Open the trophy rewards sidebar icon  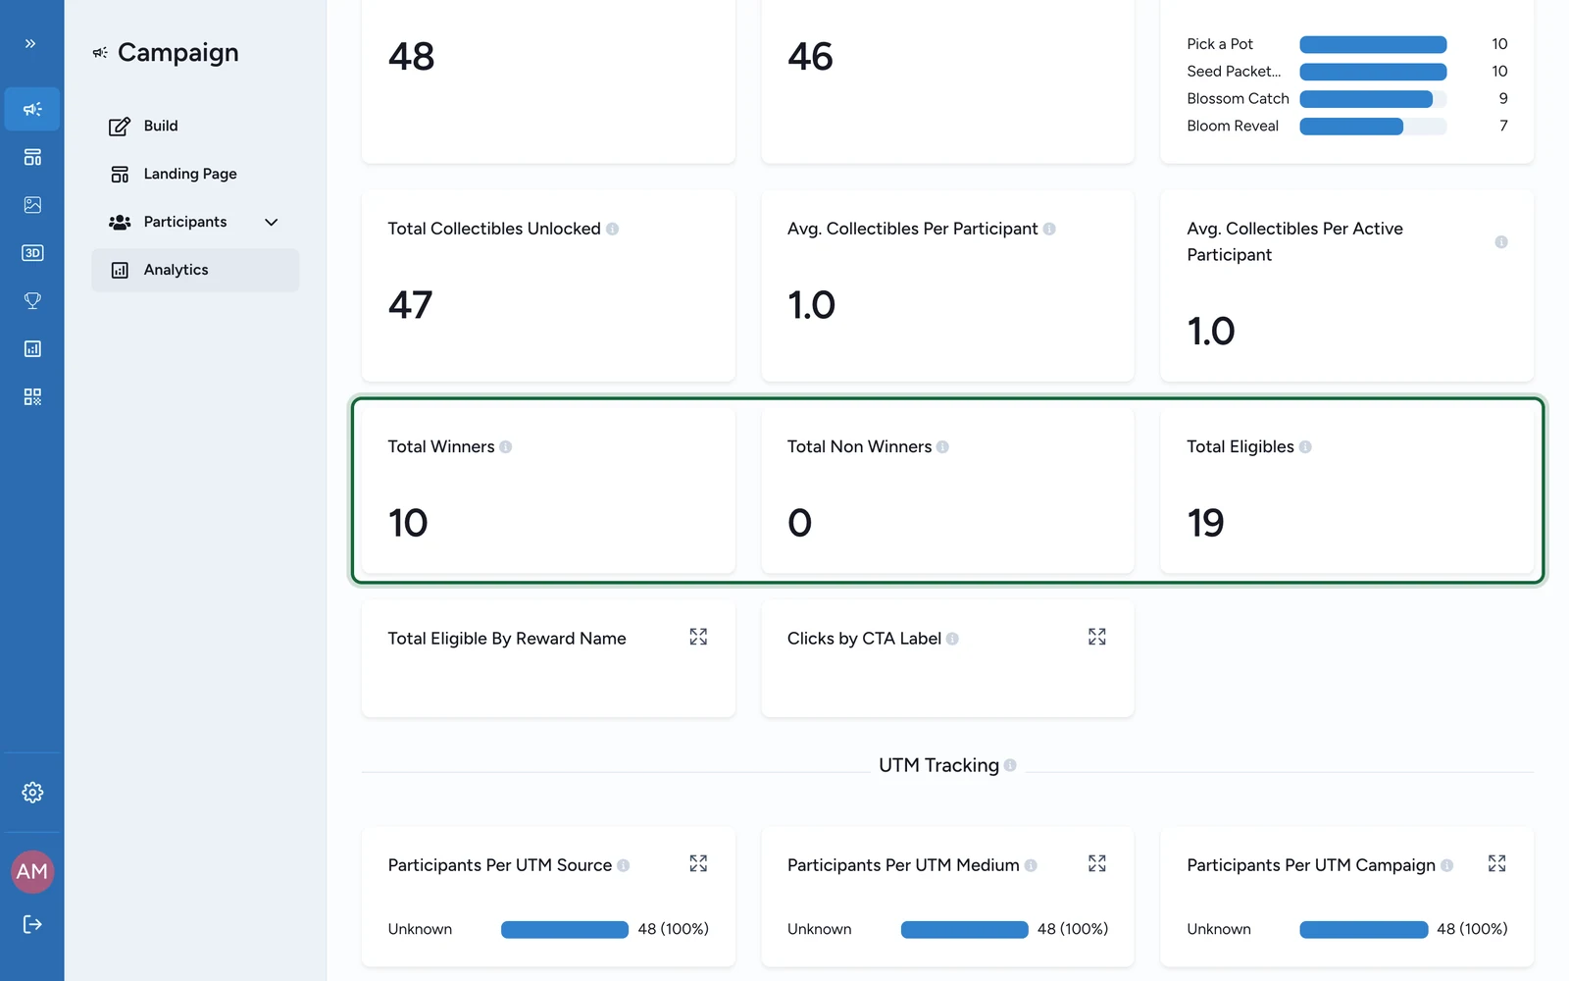[x=32, y=301]
